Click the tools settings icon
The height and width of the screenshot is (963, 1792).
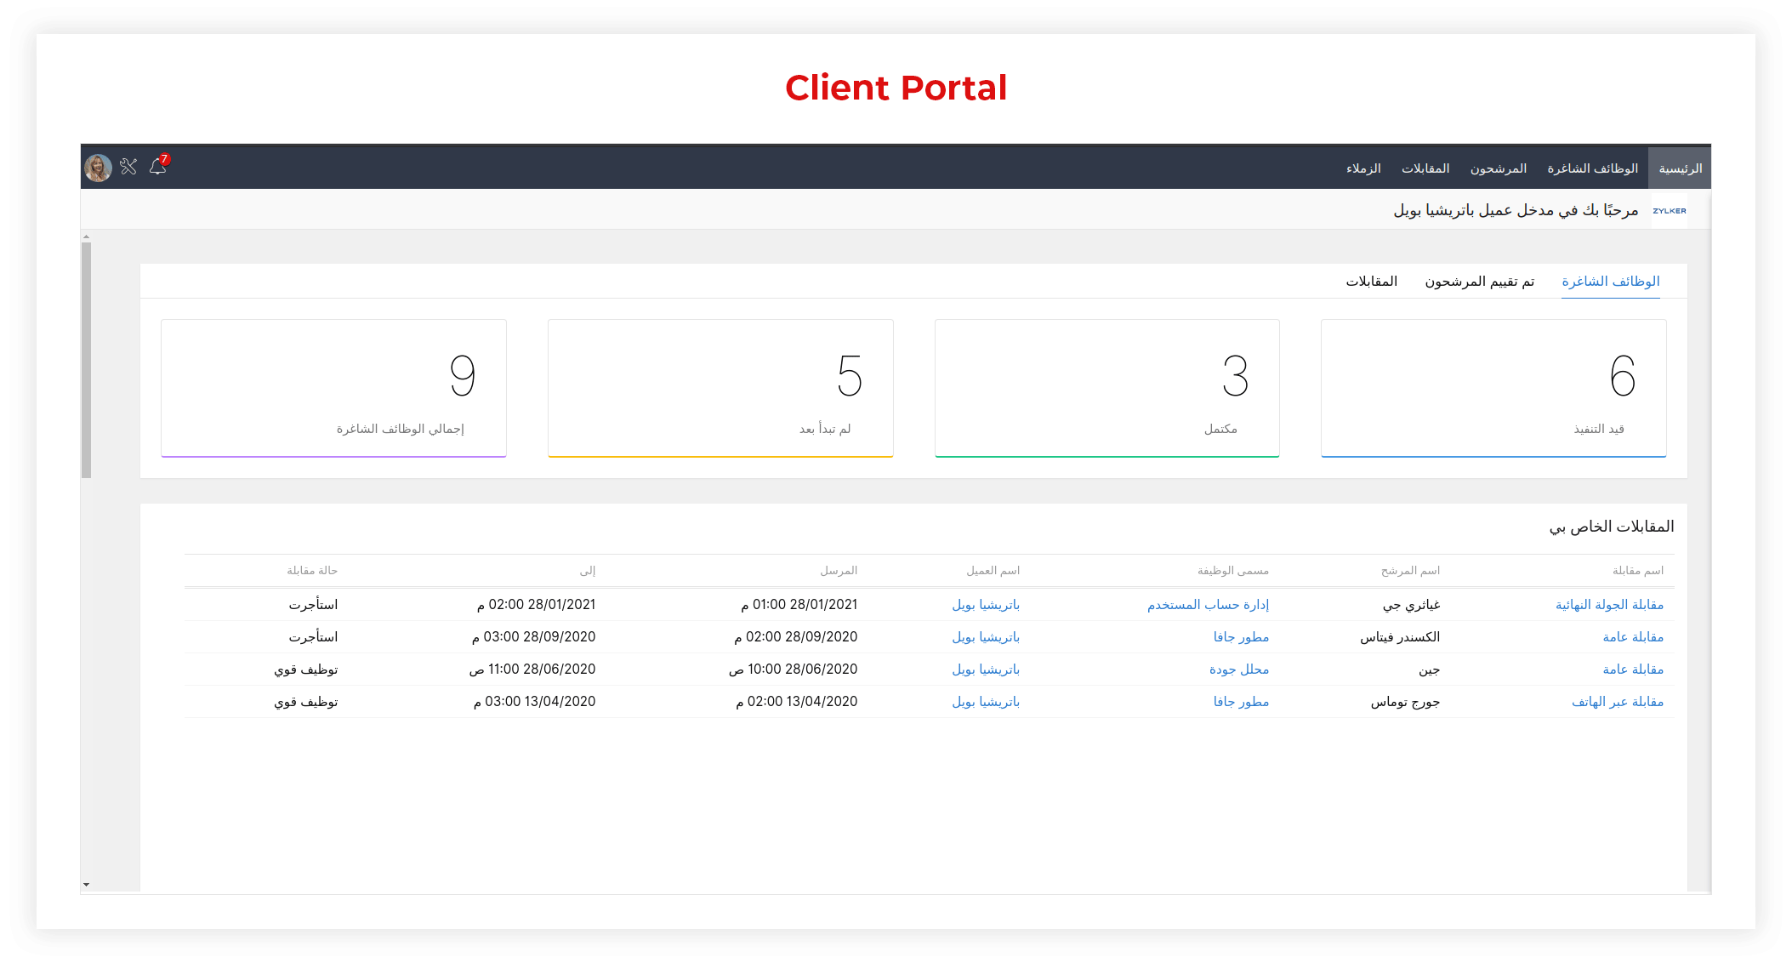point(128,167)
